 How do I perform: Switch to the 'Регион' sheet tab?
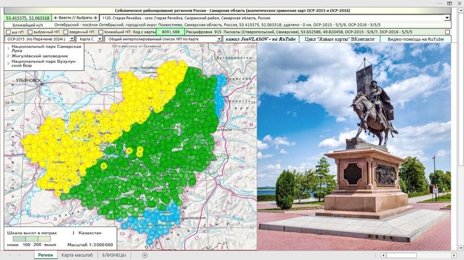tap(45, 255)
